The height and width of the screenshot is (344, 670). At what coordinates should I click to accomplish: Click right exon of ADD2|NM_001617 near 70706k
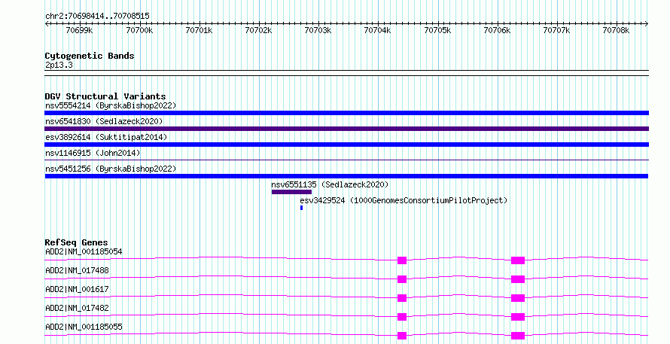[x=517, y=298]
